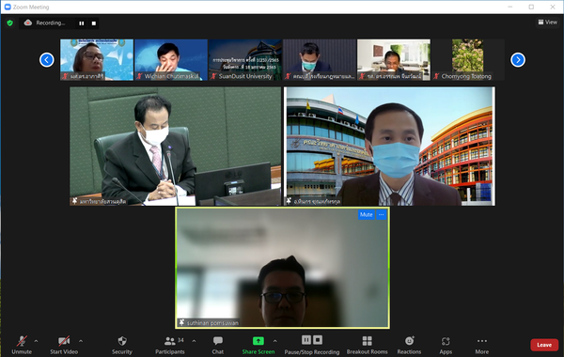Expand the arrow beside Participants

click(194, 341)
